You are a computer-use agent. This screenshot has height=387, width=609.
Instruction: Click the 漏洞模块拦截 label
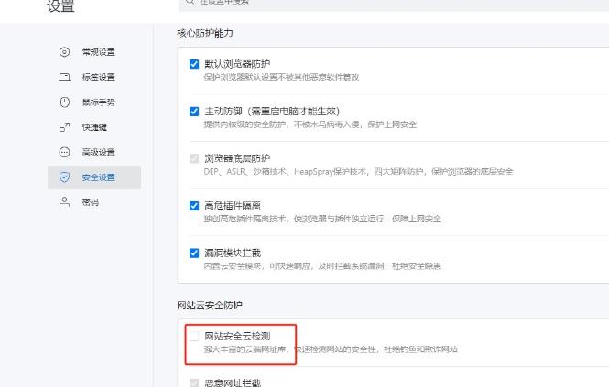233,253
